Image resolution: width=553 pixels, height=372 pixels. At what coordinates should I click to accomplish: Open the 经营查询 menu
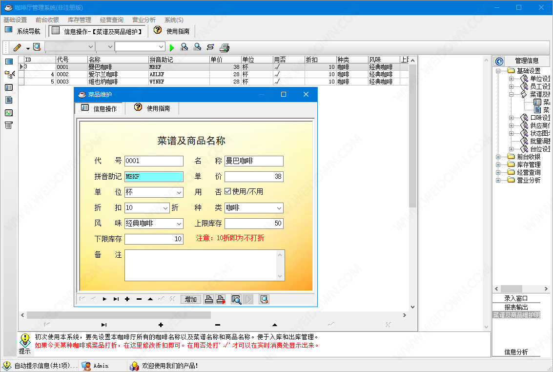111,20
